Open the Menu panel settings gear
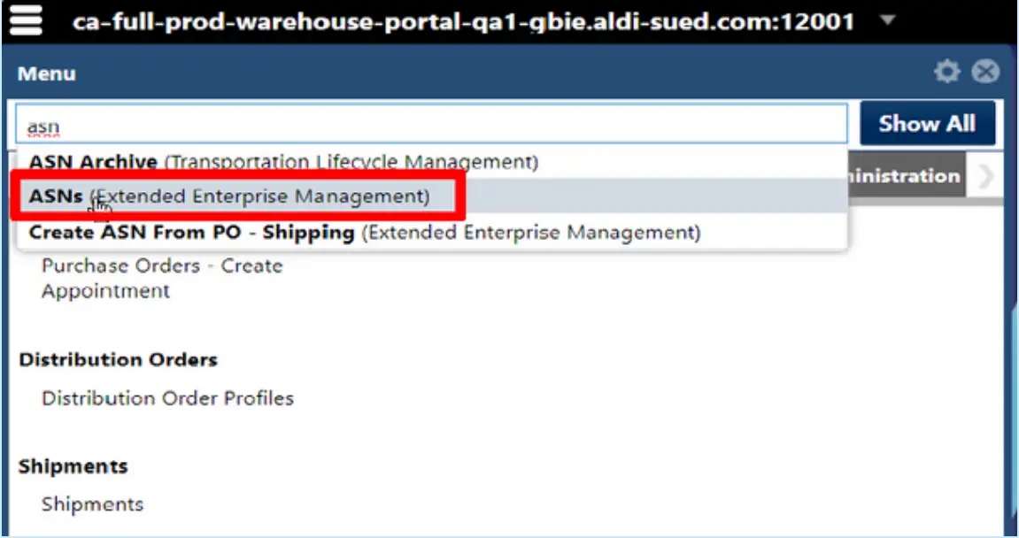1019x538 pixels. coord(946,72)
